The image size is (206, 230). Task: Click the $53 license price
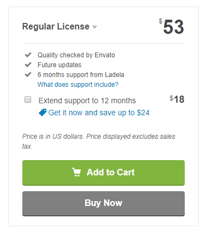coord(172,27)
